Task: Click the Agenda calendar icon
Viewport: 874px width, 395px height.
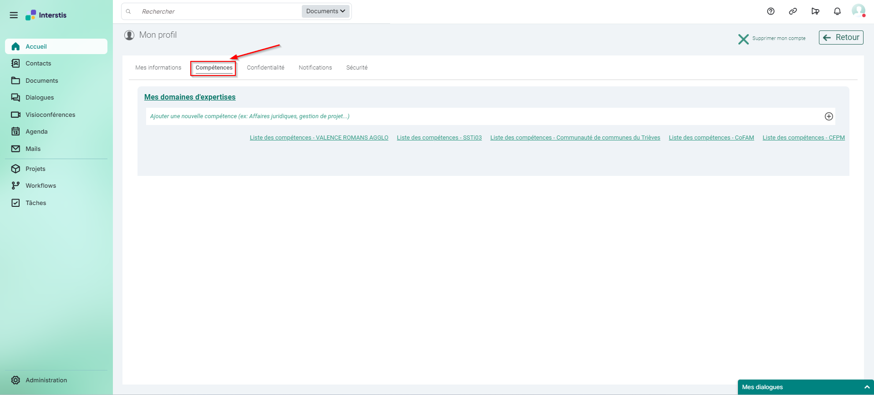Action: (15, 131)
